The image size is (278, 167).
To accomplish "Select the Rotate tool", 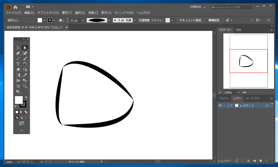I will (x=25, y=64).
